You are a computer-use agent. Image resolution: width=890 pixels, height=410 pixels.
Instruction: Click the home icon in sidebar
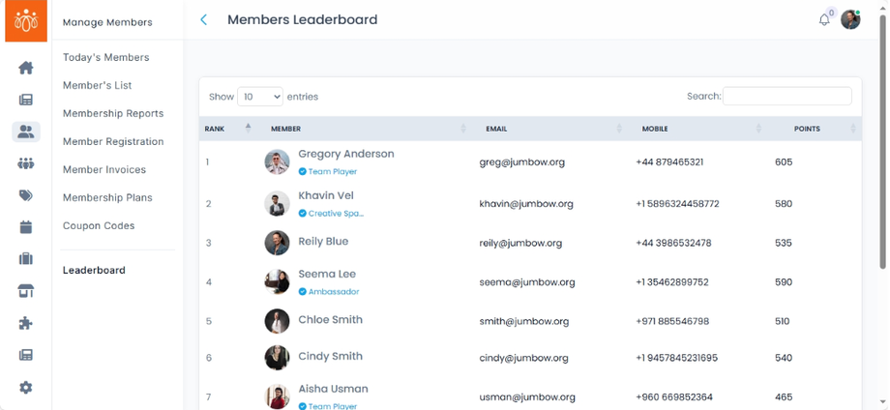pyautogui.click(x=26, y=68)
